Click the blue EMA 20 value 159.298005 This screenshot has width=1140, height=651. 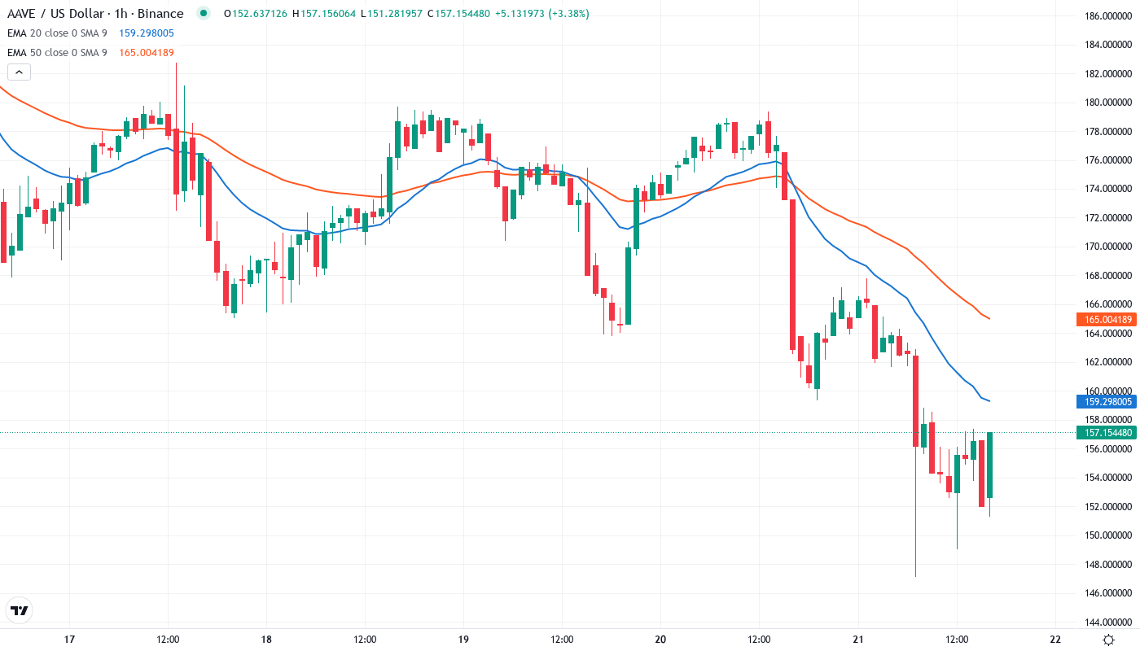[147, 33]
